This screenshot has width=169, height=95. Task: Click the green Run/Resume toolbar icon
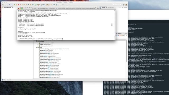15,5
